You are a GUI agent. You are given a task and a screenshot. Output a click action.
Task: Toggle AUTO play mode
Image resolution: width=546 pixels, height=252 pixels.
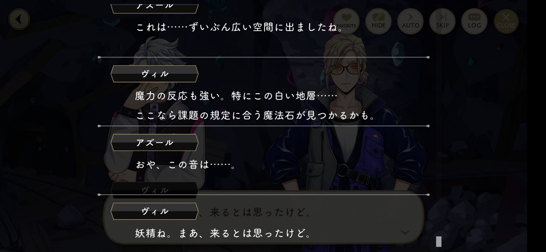pos(410,21)
